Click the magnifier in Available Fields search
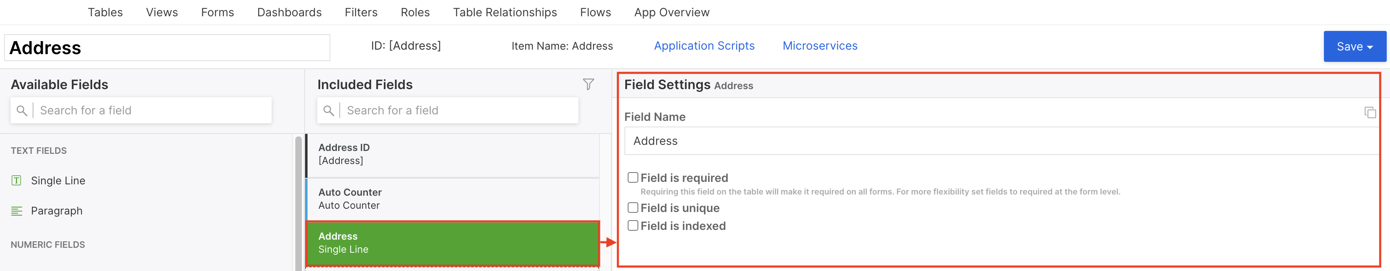The image size is (1390, 271). [x=22, y=110]
